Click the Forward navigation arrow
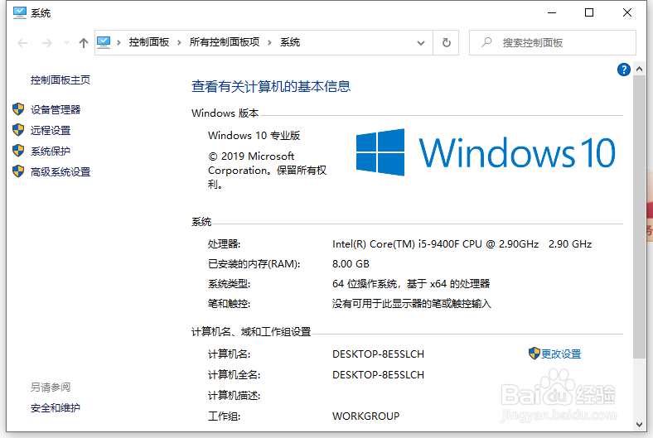 pyautogui.click(x=46, y=43)
